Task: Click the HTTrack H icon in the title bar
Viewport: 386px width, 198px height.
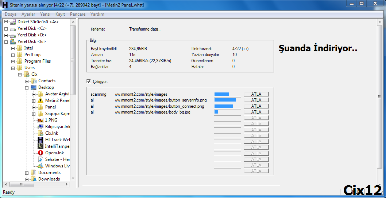Action: click(x=5, y=5)
